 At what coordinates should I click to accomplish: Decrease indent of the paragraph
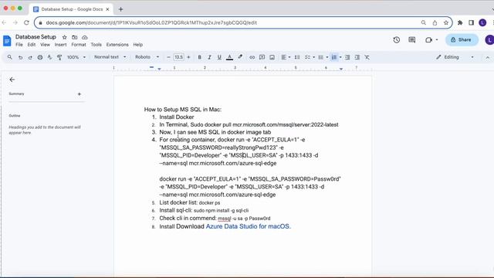[x=347, y=57]
